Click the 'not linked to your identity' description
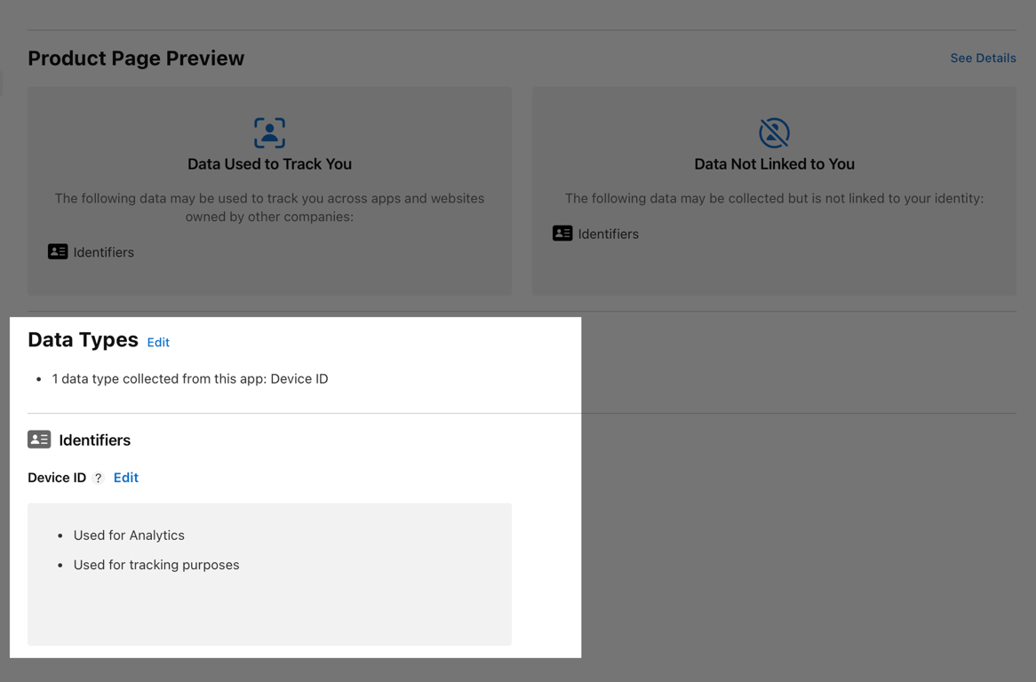 pos(775,198)
